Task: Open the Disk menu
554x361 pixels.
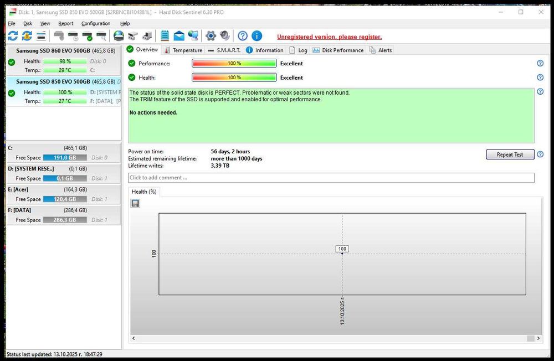Action: coord(28,23)
